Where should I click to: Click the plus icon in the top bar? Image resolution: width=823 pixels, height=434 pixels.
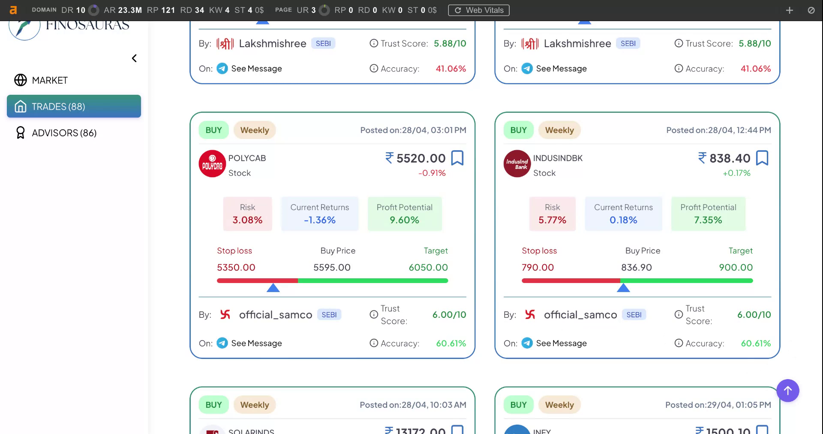pos(790,10)
